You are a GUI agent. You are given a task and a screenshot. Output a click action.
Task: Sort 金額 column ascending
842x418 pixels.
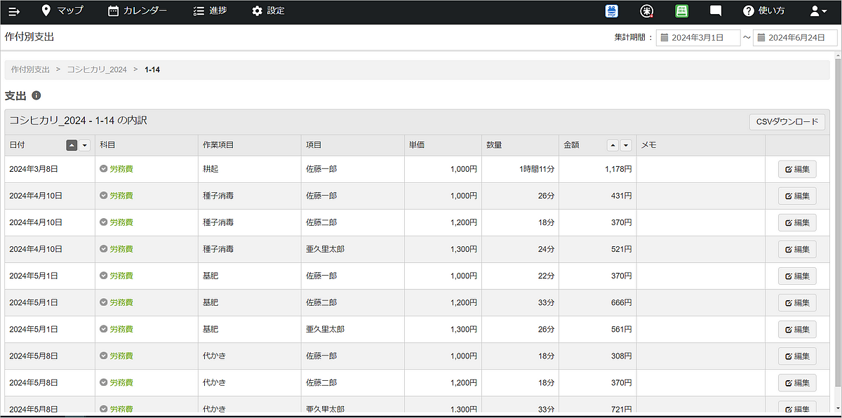(x=613, y=145)
